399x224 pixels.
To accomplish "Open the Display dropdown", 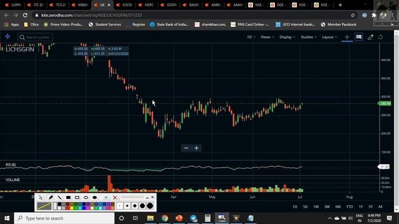I will pyautogui.click(x=287, y=37).
